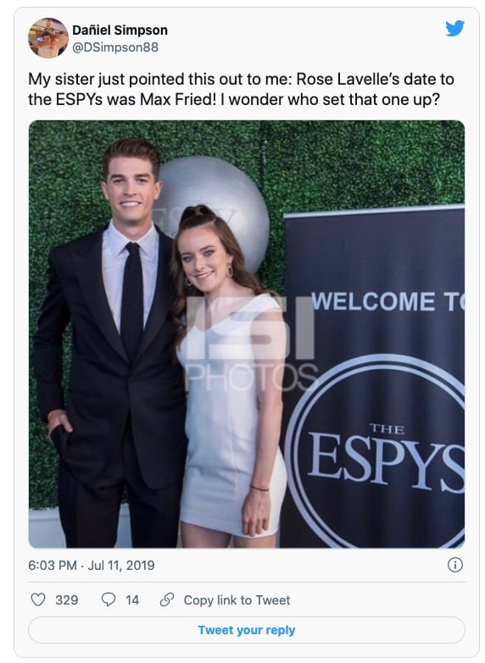Click the tweet text about the ESPYs
Screen dimensions: 485x663
pyautogui.click(x=241, y=89)
